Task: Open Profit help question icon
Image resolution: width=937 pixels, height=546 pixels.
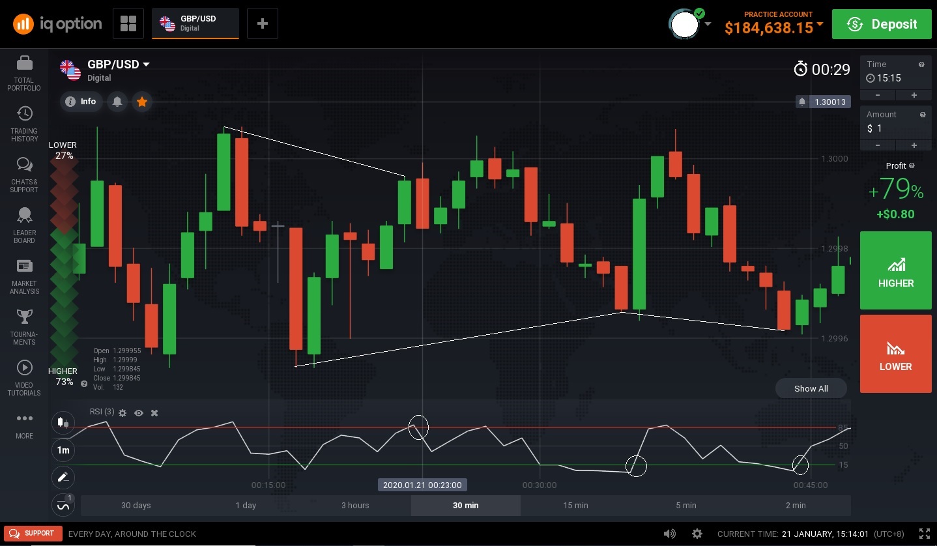Action: tap(912, 166)
